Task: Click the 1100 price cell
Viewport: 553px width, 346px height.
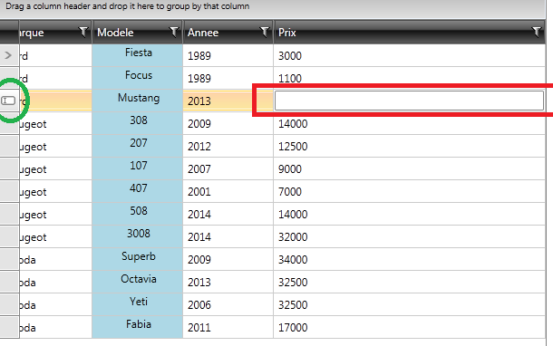Action: (x=409, y=78)
